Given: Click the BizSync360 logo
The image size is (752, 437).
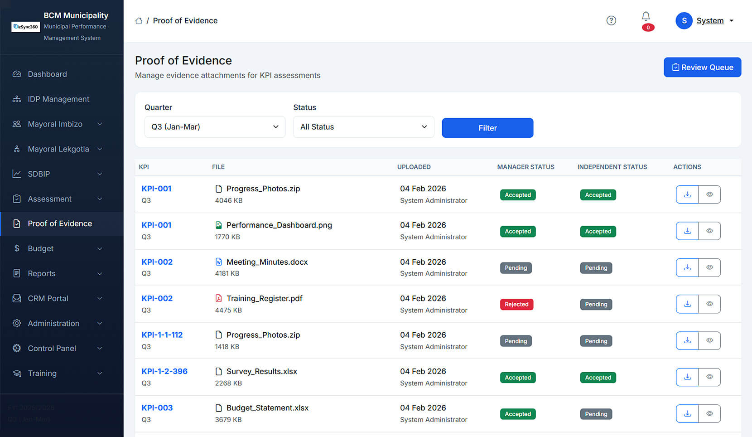Looking at the screenshot, I should (x=26, y=27).
